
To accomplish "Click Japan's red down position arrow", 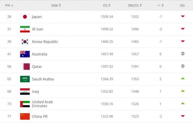I will pyautogui.click(x=183, y=17).
